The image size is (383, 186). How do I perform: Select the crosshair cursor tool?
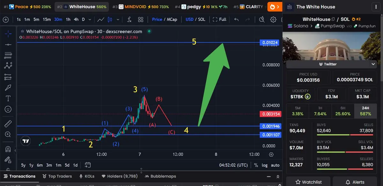(x=8, y=33)
